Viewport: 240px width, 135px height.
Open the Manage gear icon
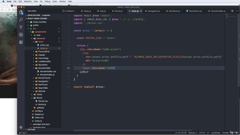click(21, 127)
